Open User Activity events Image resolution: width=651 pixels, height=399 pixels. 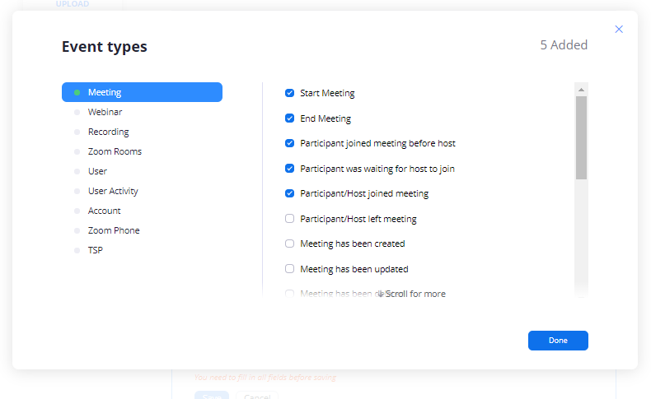pos(113,191)
